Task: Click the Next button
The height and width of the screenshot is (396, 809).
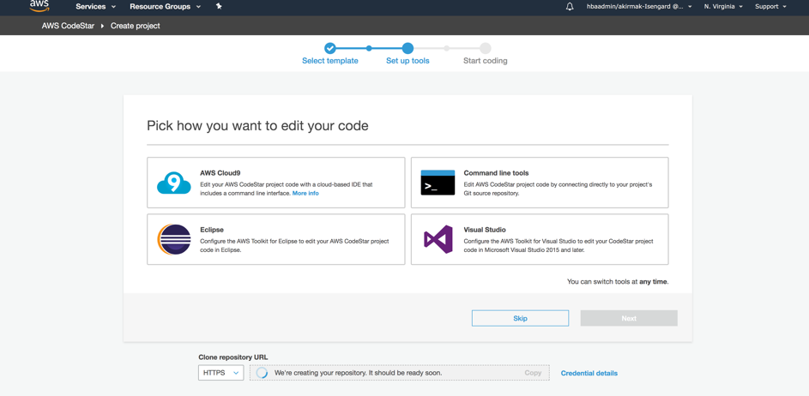Action: 629,318
